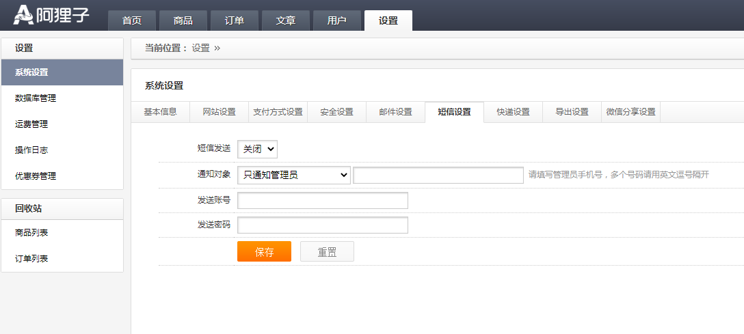Click the 发送密码 input field
744x334 pixels.
[322, 225]
